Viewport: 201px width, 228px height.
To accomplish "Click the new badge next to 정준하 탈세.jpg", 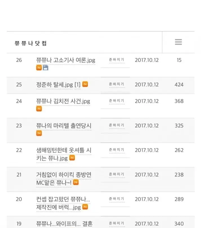I will point(85,84).
